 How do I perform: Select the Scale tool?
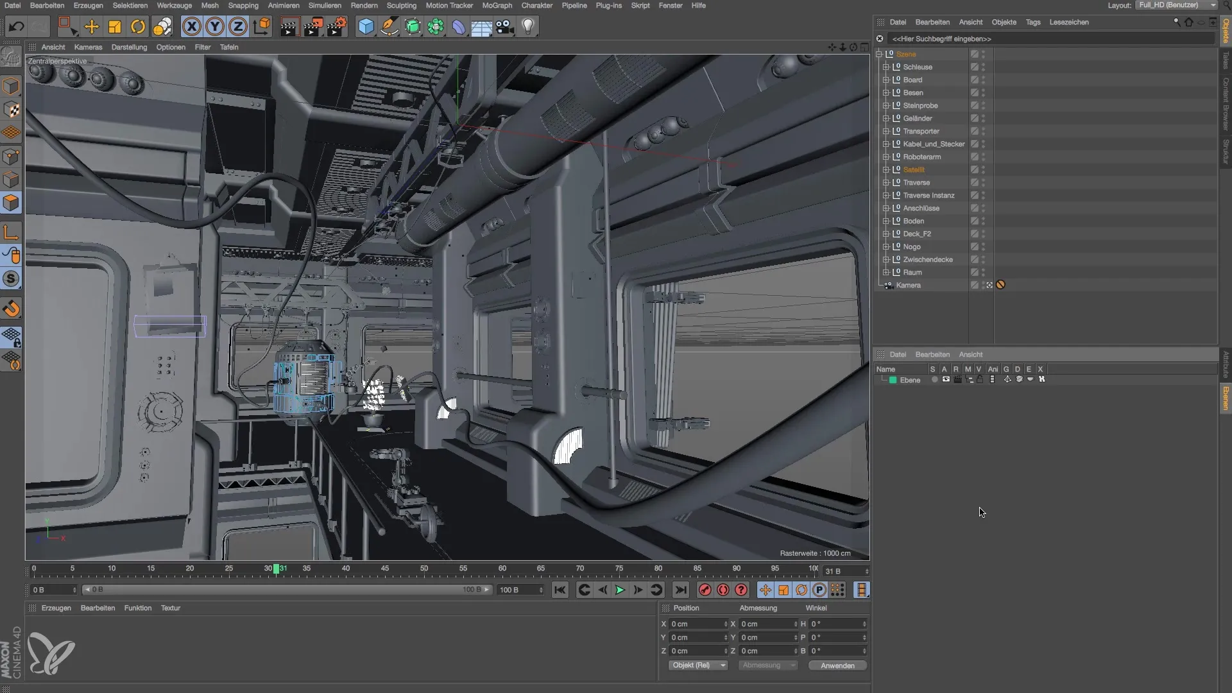(115, 26)
